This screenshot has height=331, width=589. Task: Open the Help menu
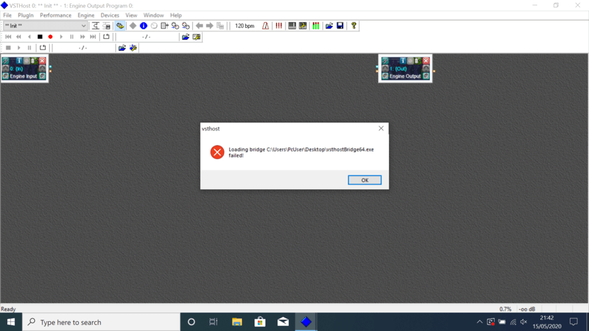point(176,15)
